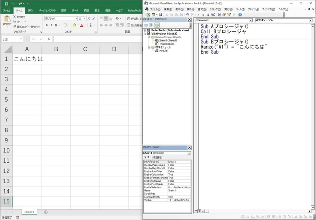Open the Excel 挿入 ribbon tab

(31, 11)
